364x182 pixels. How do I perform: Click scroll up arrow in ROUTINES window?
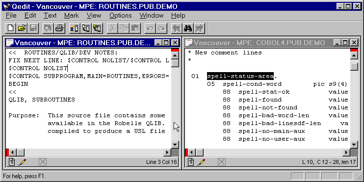pyautogui.click(x=175, y=55)
